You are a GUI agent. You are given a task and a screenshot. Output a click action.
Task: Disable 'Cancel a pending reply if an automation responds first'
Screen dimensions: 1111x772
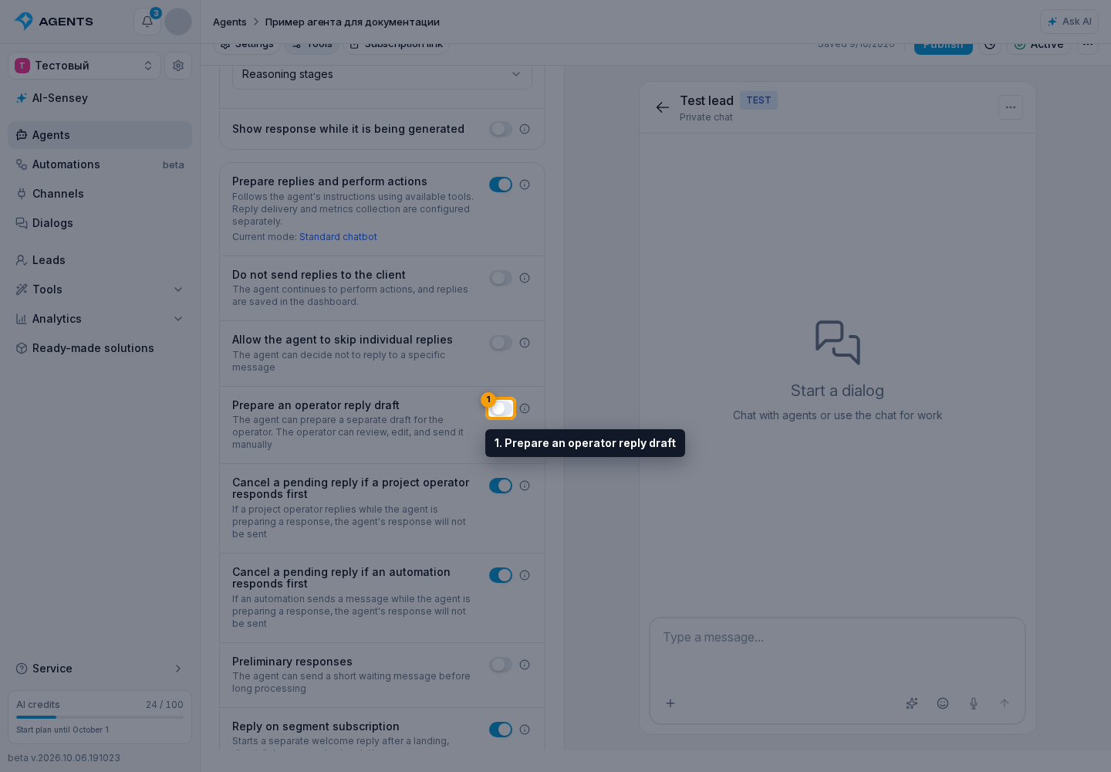click(x=501, y=575)
